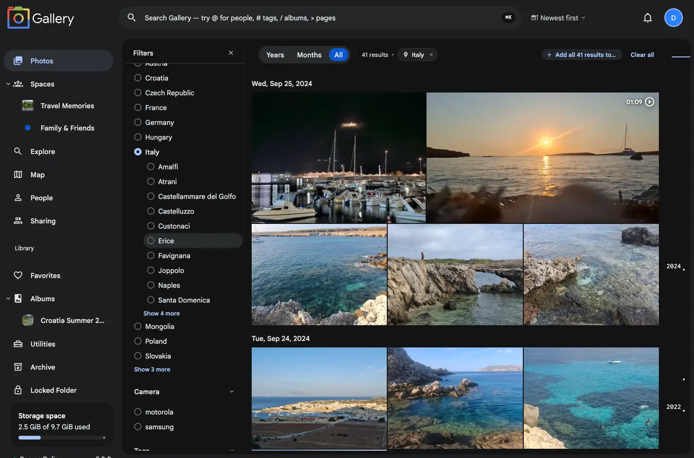
Task: Switch to Months view
Action: 309,55
